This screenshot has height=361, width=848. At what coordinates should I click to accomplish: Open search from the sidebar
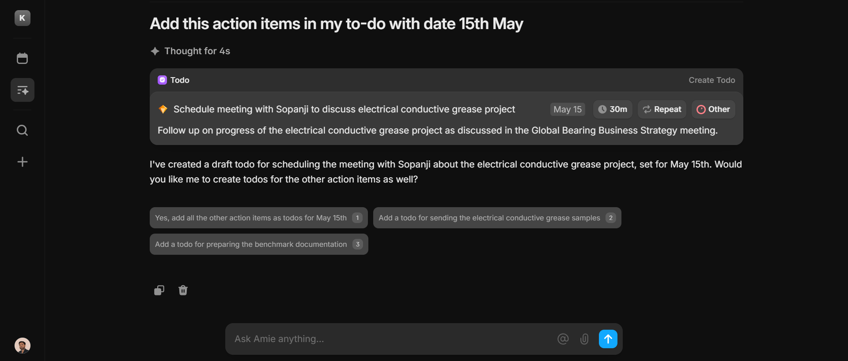(23, 130)
